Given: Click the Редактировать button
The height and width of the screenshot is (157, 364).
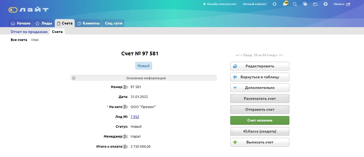Looking at the screenshot, I should [260, 66].
